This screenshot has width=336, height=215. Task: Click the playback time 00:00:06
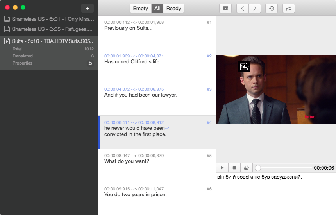click(x=324, y=168)
